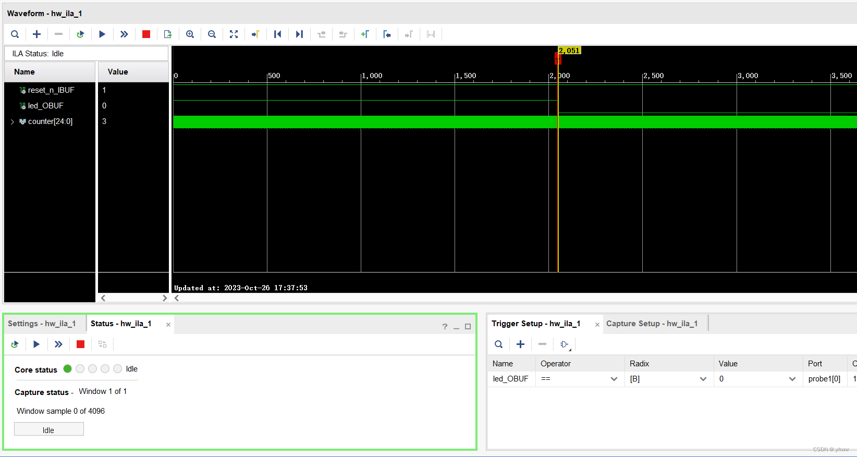Open the Trigger Setup - hw_ila_1 tab
Screen dimensions: 857x457
(536, 324)
